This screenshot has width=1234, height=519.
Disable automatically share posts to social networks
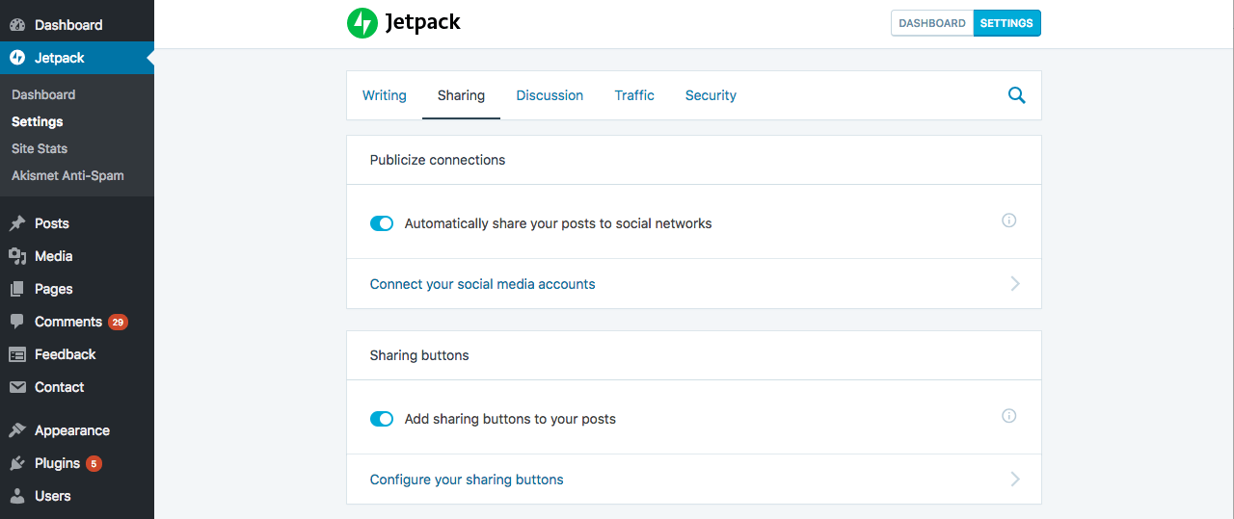(x=382, y=223)
